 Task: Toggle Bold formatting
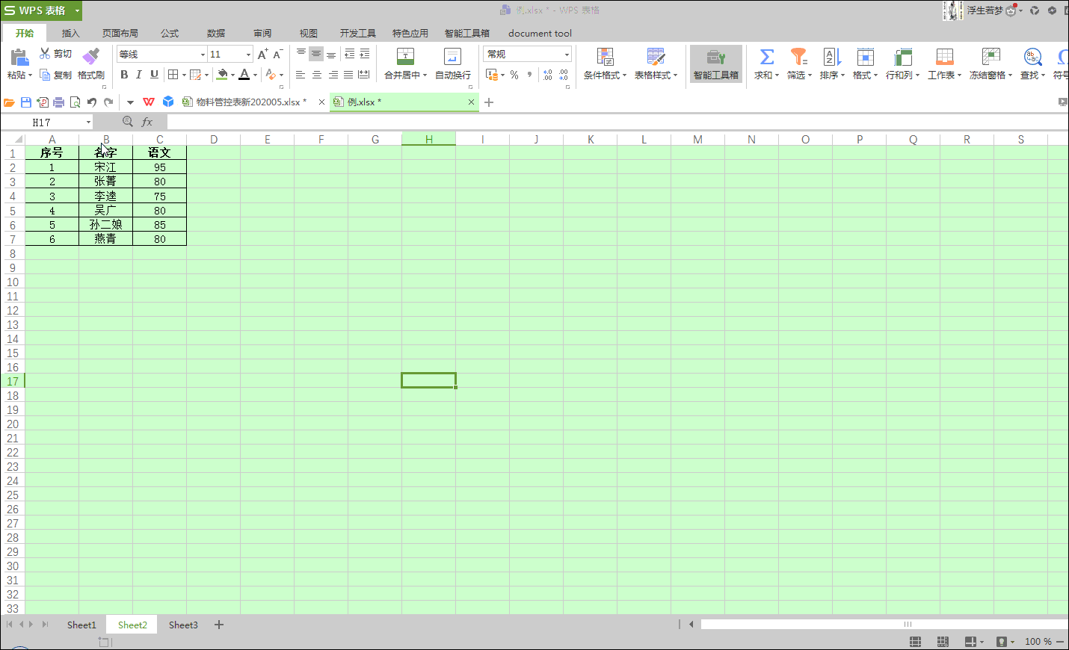coord(124,75)
